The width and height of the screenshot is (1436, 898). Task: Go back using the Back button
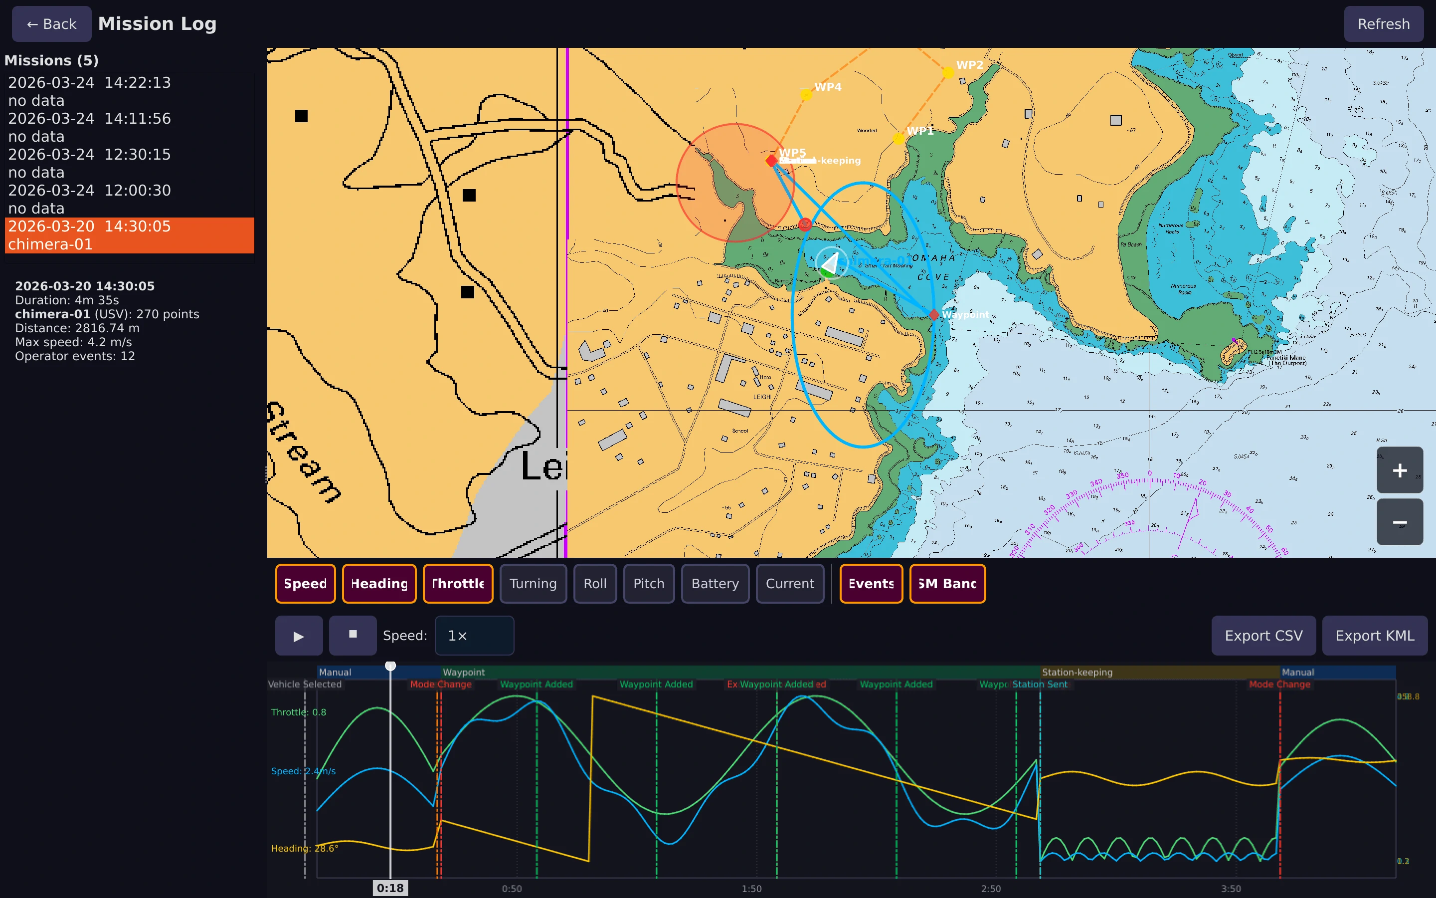tap(52, 24)
